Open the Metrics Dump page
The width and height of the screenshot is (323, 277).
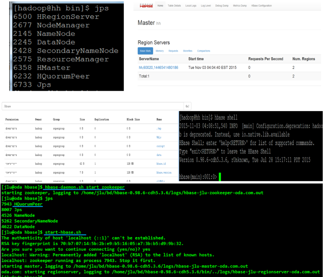point(240,6)
